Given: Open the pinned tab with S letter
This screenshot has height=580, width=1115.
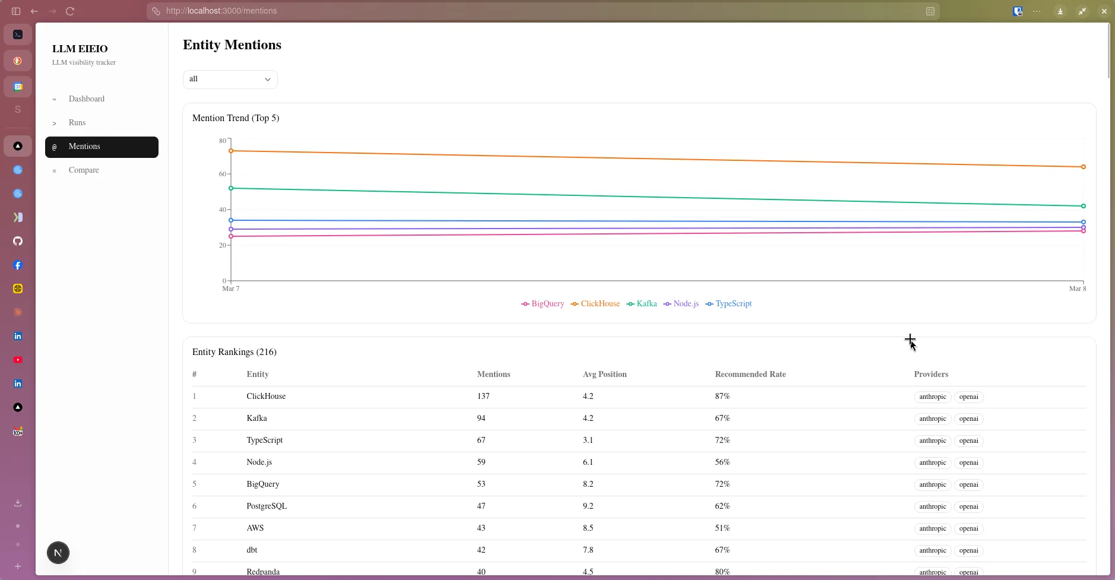Looking at the screenshot, I should coord(18,109).
